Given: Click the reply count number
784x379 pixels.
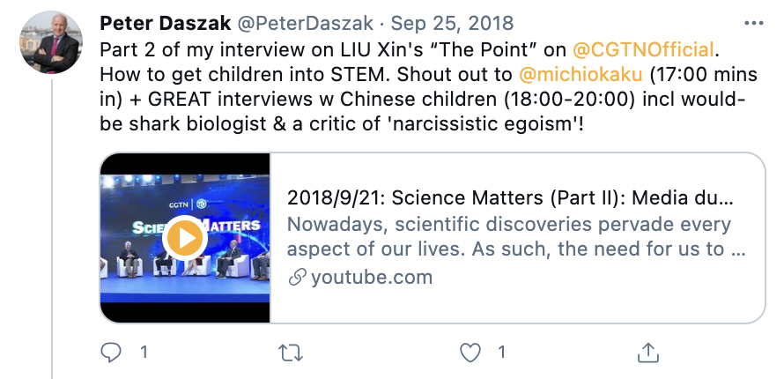Looking at the screenshot, I should coord(144,353).
